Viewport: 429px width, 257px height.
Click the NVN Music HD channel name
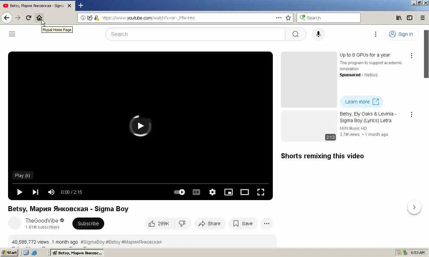[353, 128]
